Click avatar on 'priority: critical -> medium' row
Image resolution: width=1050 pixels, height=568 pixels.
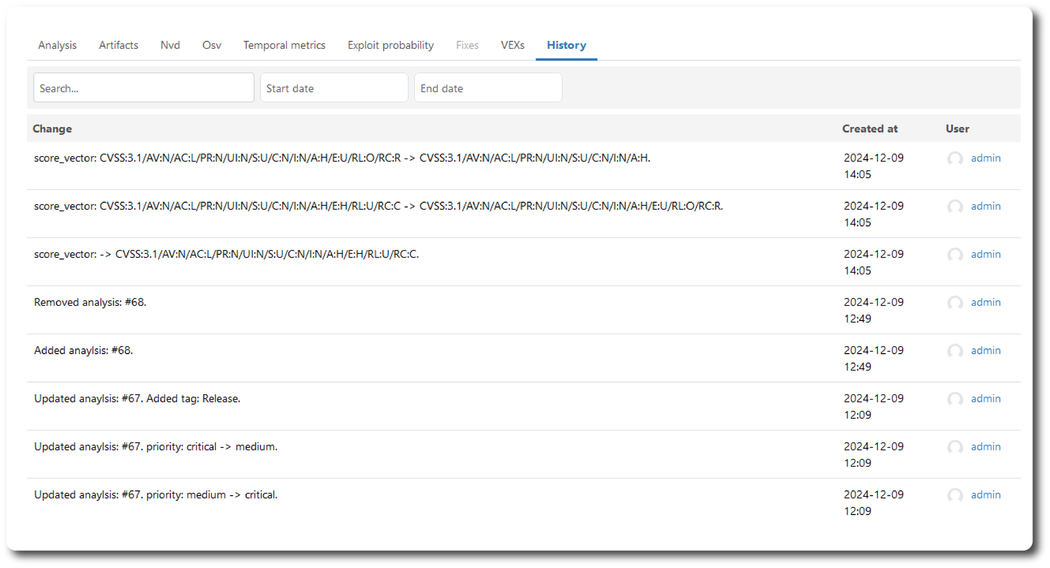tap(955, 447)
